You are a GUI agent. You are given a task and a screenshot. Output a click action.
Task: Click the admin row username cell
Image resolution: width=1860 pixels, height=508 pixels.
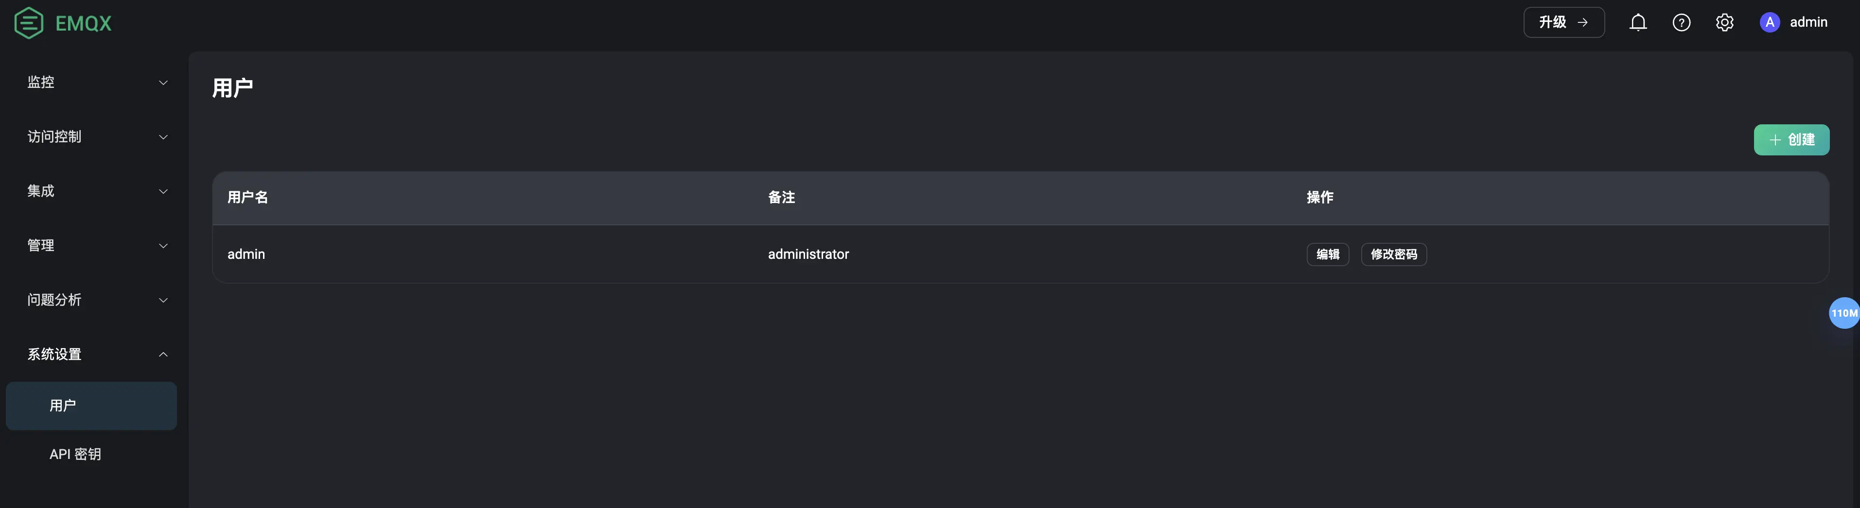(x=246, y=254)
